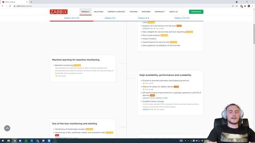Click the green DOWNLOAD button
The image size is (255, 143).
tap(196, 12)
